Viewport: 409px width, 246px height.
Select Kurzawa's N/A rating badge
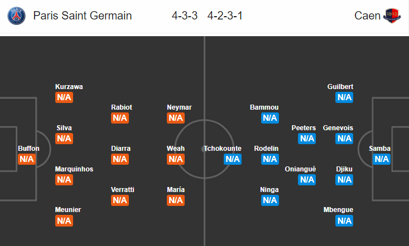pos(64,97)
